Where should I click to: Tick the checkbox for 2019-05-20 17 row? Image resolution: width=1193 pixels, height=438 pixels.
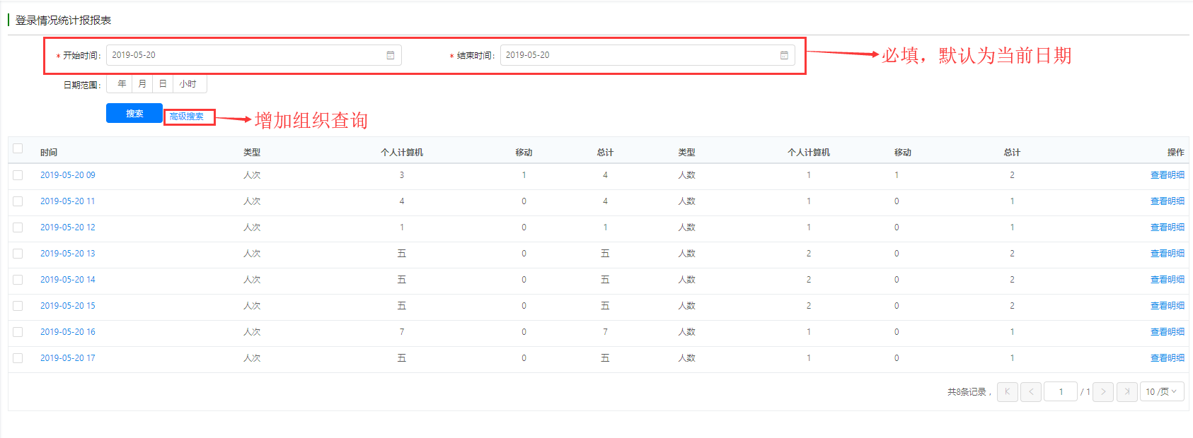pos(18,358)
